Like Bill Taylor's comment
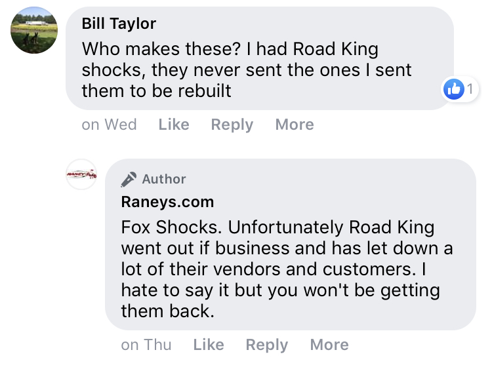This screenshot has width=492, height=369. coord(173,125)
